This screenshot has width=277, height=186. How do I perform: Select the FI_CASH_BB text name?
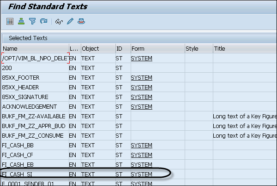18,145
